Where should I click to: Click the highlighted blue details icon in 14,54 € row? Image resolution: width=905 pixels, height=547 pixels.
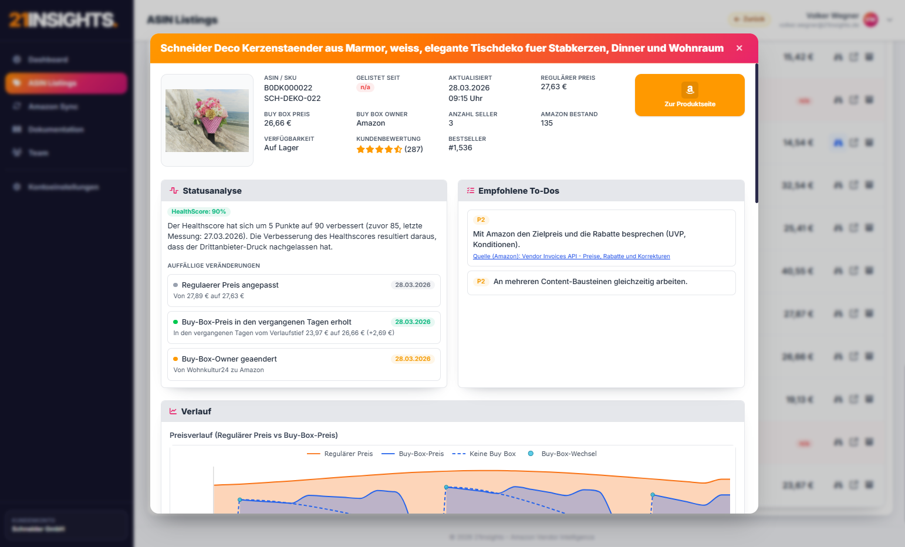838,143
